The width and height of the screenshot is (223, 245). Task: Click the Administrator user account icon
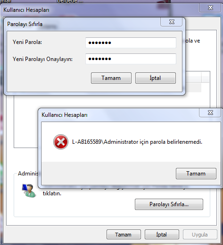tap(29, 191)
